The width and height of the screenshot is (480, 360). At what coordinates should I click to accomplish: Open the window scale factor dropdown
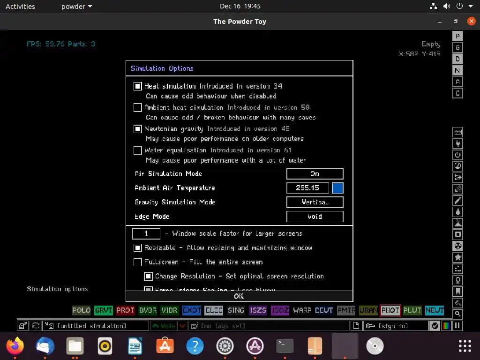pos(146,233)
